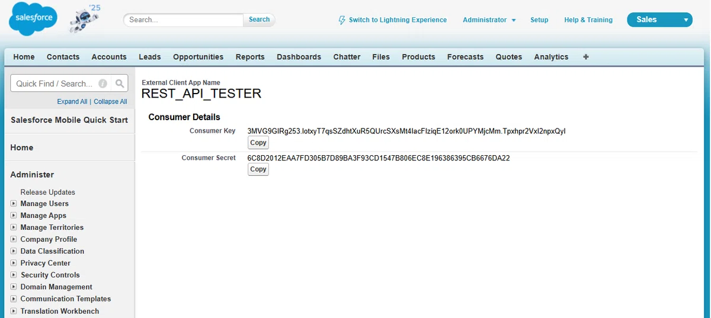Expand Communication Templates tree node
Image resolution: width=711 pixels, height=318 pixels.
(14, 299)
